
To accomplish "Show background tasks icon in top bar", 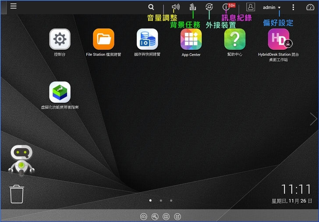I will tap(193, 7).
